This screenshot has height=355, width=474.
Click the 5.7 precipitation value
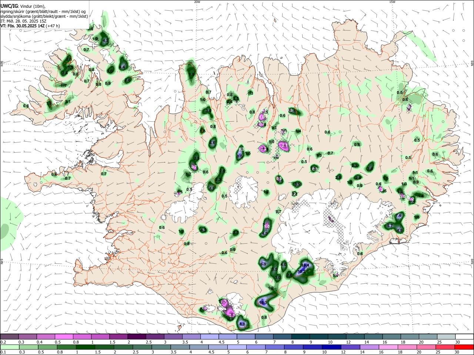[x=390, y=226]
